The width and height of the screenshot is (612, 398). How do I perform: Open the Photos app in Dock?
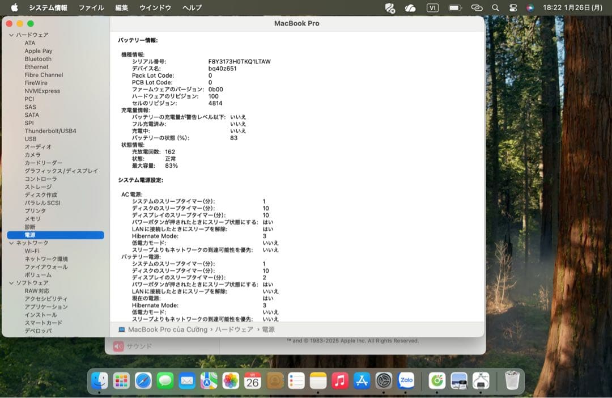click(x=231, y=380)
